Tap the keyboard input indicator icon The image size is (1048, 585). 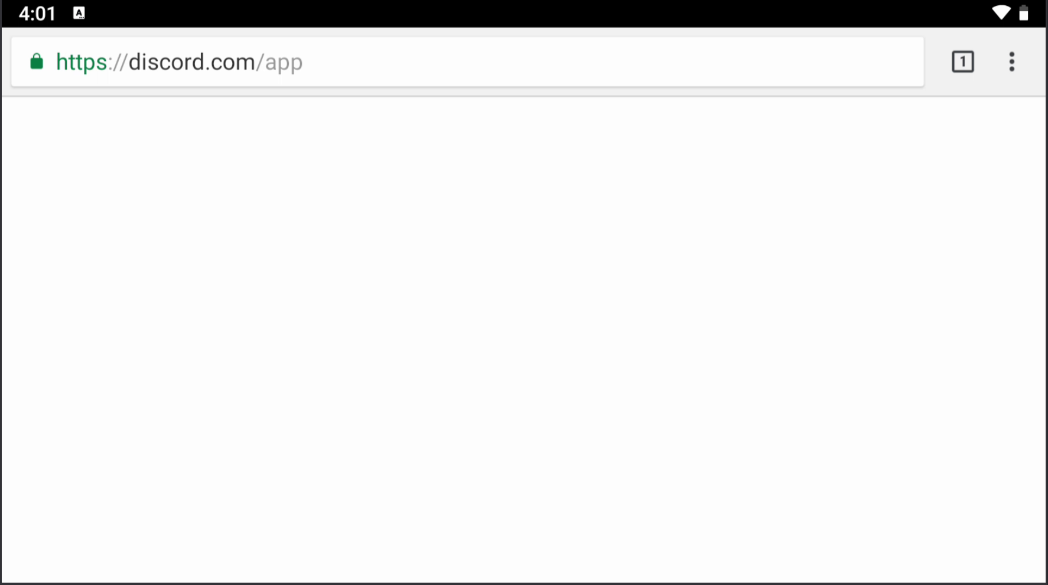coord(79,13)
